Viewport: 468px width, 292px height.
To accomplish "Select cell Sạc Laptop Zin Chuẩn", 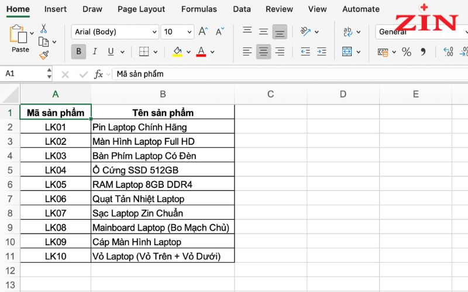I will click(163, 213).
